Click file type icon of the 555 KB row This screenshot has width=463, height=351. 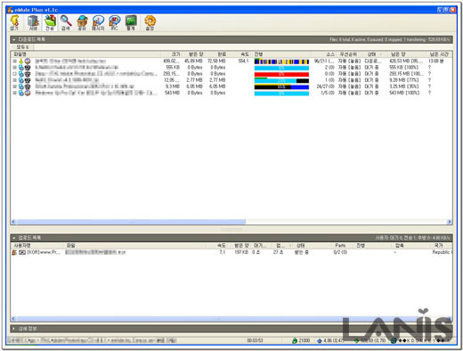click(21, 68)
